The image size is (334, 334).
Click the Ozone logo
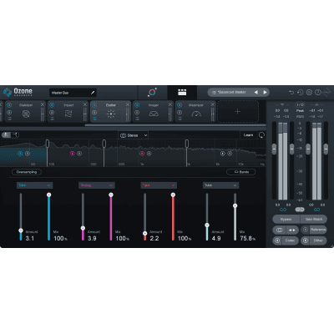(18, 92)
